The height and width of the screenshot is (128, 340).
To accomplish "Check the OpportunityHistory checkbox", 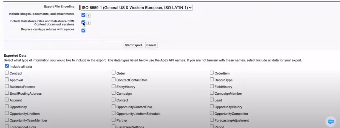I will [212, 106].
